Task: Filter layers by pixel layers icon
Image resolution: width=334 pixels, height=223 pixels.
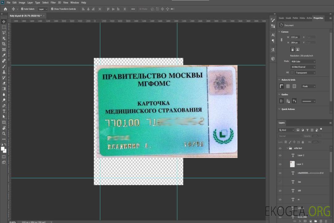Action: (x=298, y=130)
